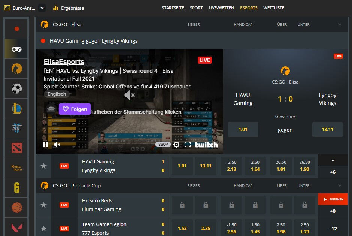Click the odds format icon beside Euro-Ans...
352x236 pixels.
(x=7, y=8)
